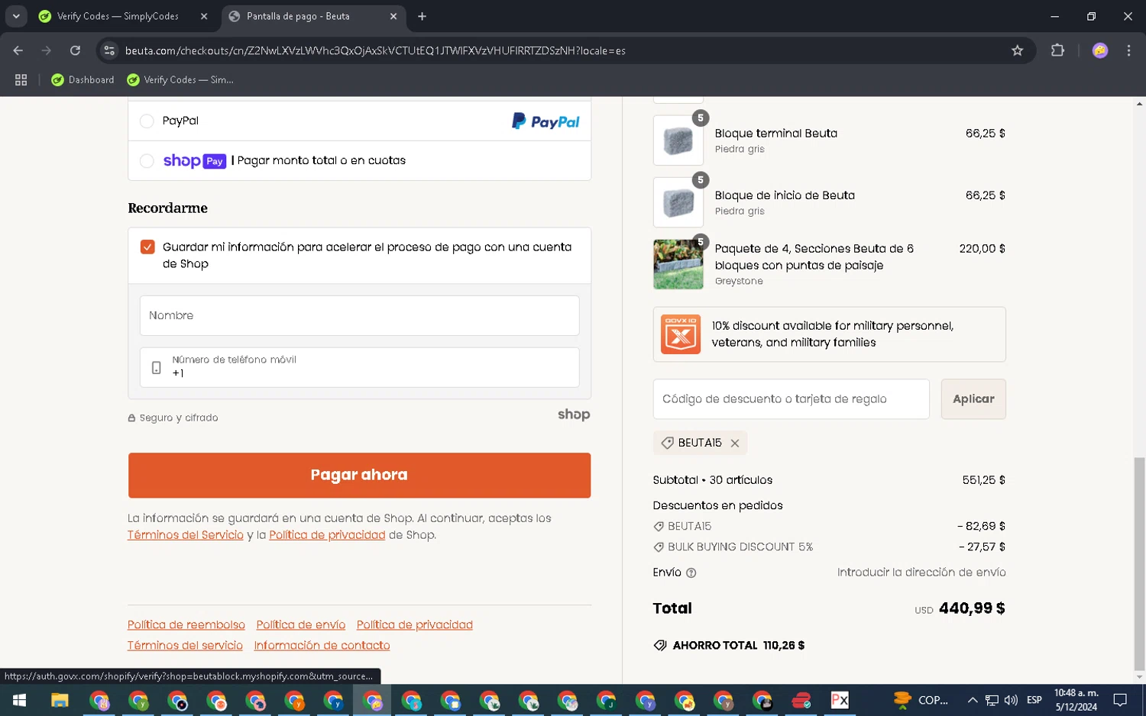Click the GovX ID orange logo icon
The height and width of the screenshot is (716, 1146).
(x=680, y=334)
